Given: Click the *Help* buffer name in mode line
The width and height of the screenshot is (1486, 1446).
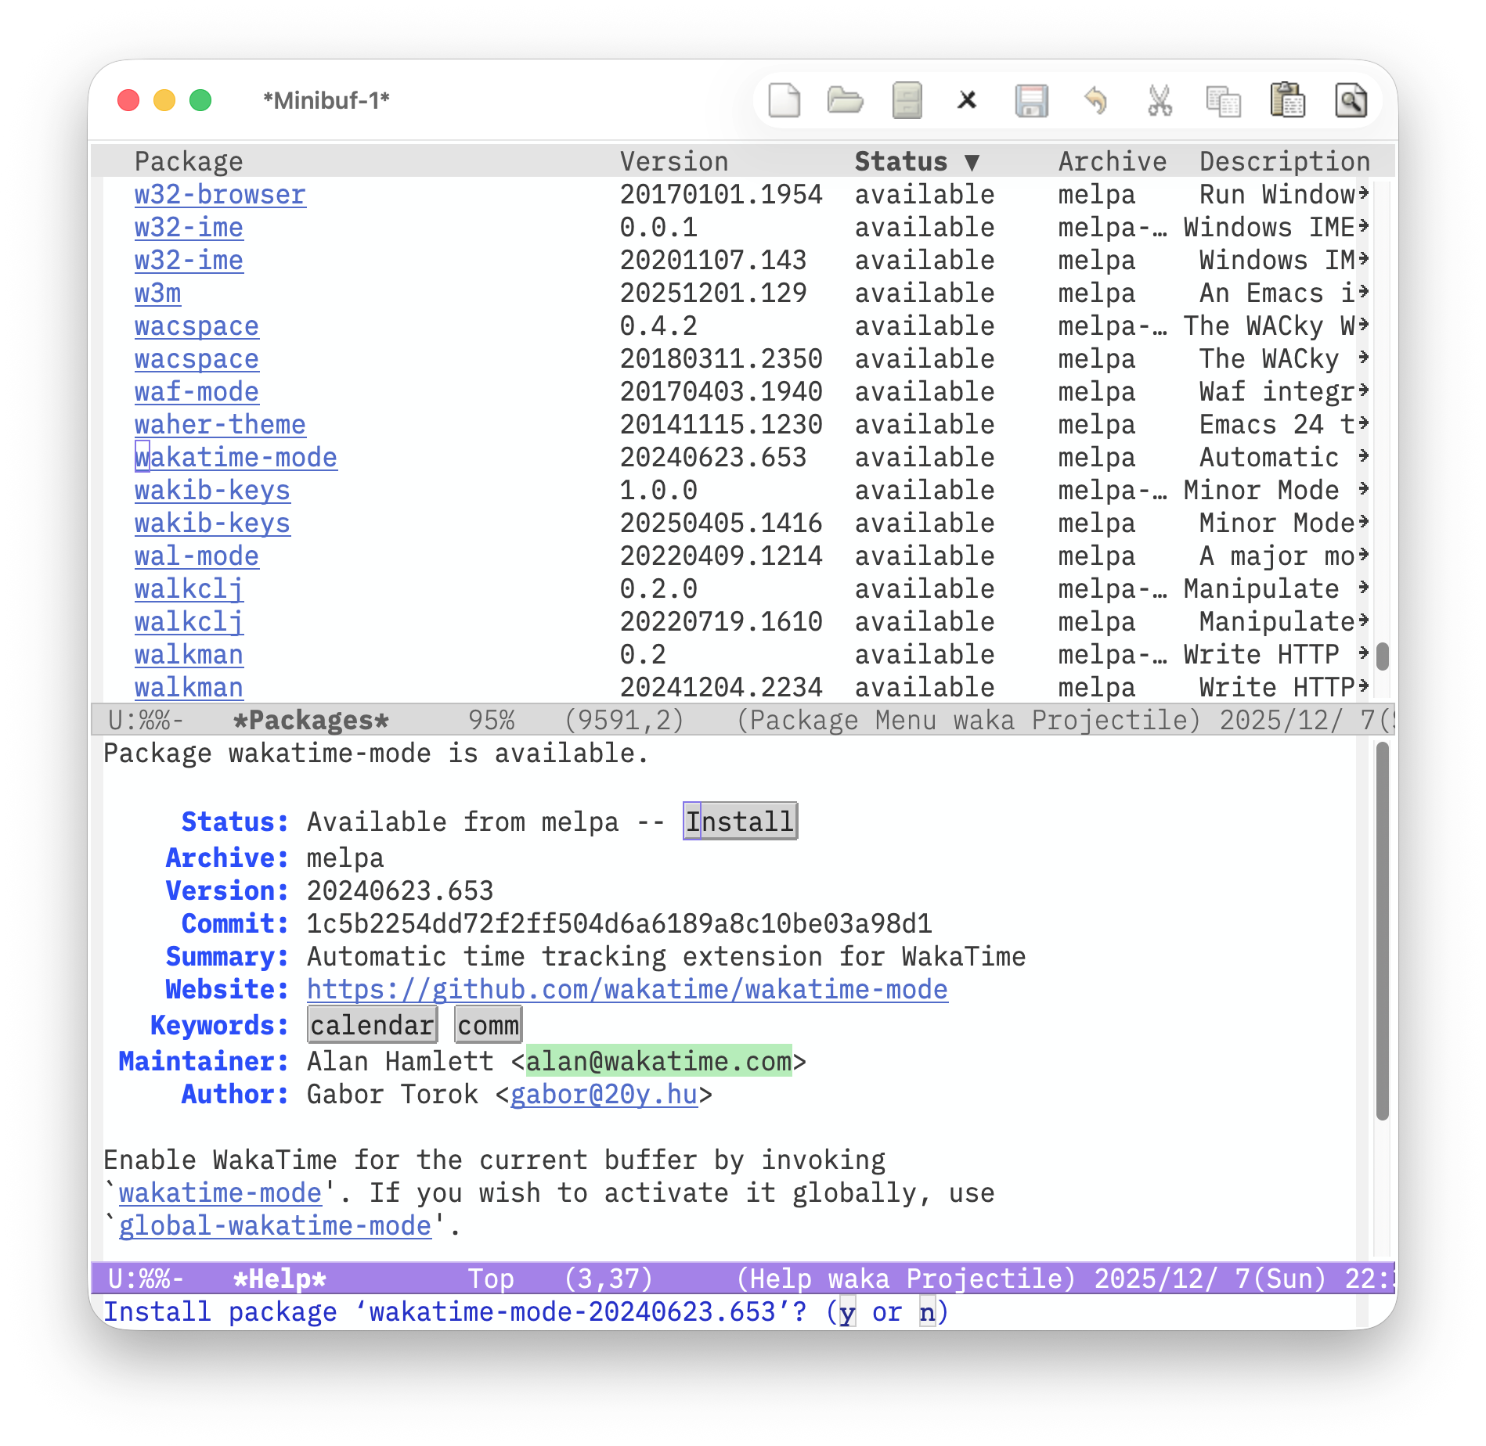Looking at the screenshot, I should tap(280, 1279).
